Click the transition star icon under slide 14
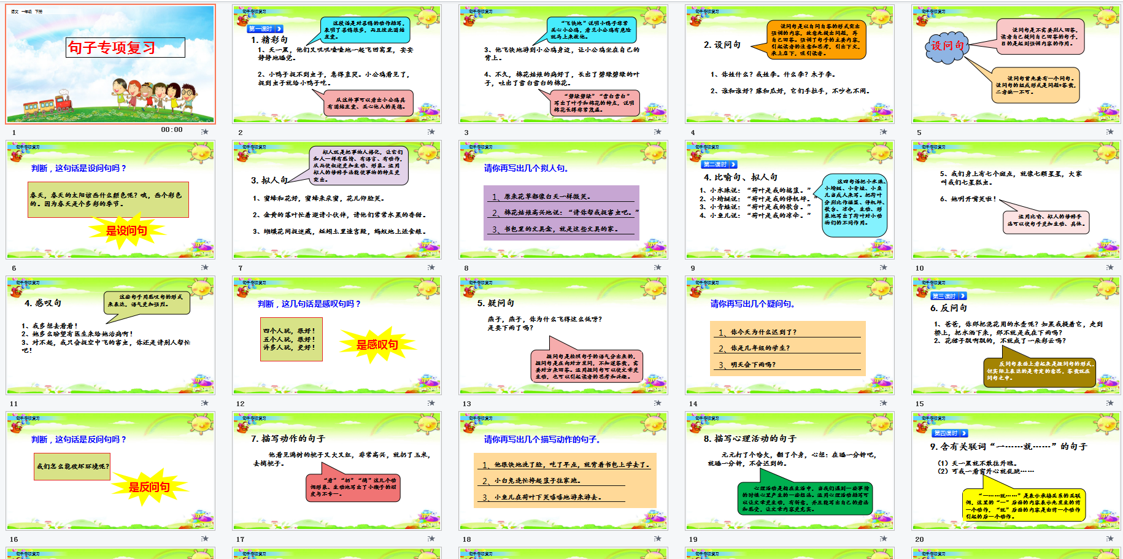1123x559 pixels. pyautogui.click(x=884, y=403)
